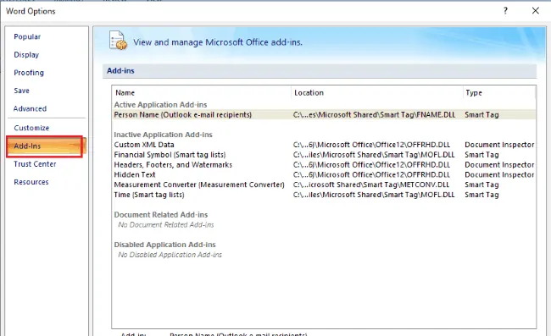
Task: Open the Save options category
Action: (21, 91)
